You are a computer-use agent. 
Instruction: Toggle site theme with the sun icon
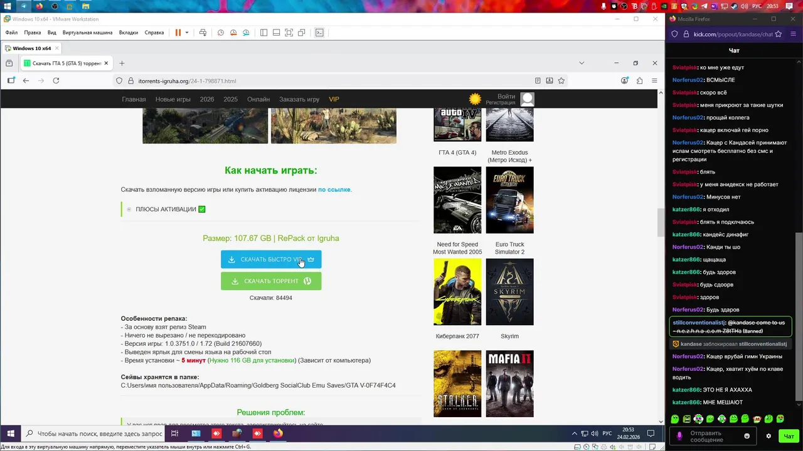tap(476, 99)
